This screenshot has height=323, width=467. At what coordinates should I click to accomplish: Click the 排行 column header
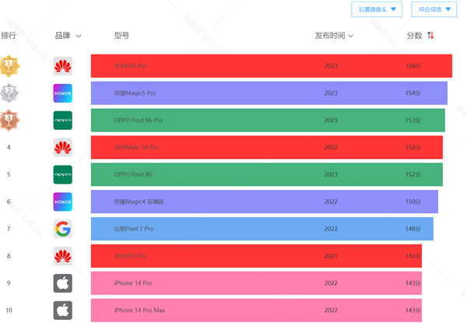[9, 36]
